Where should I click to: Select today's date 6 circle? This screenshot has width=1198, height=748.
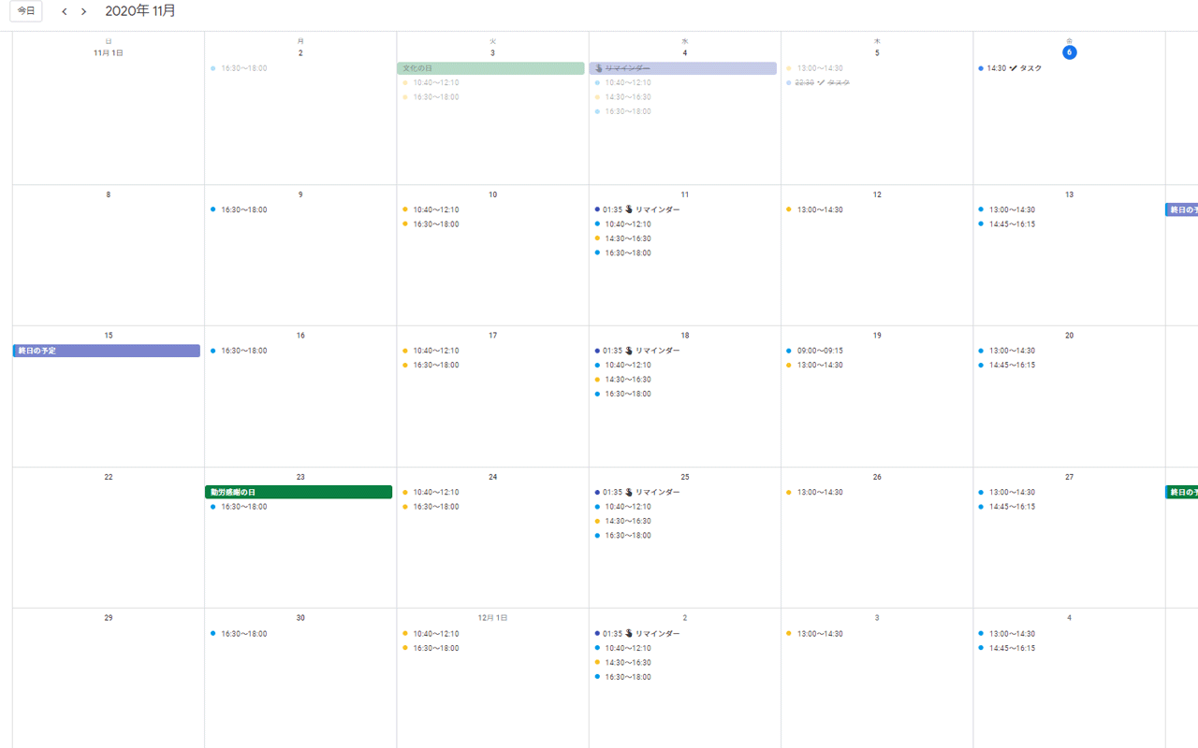pyautogui.click(x=1069, y=52)
